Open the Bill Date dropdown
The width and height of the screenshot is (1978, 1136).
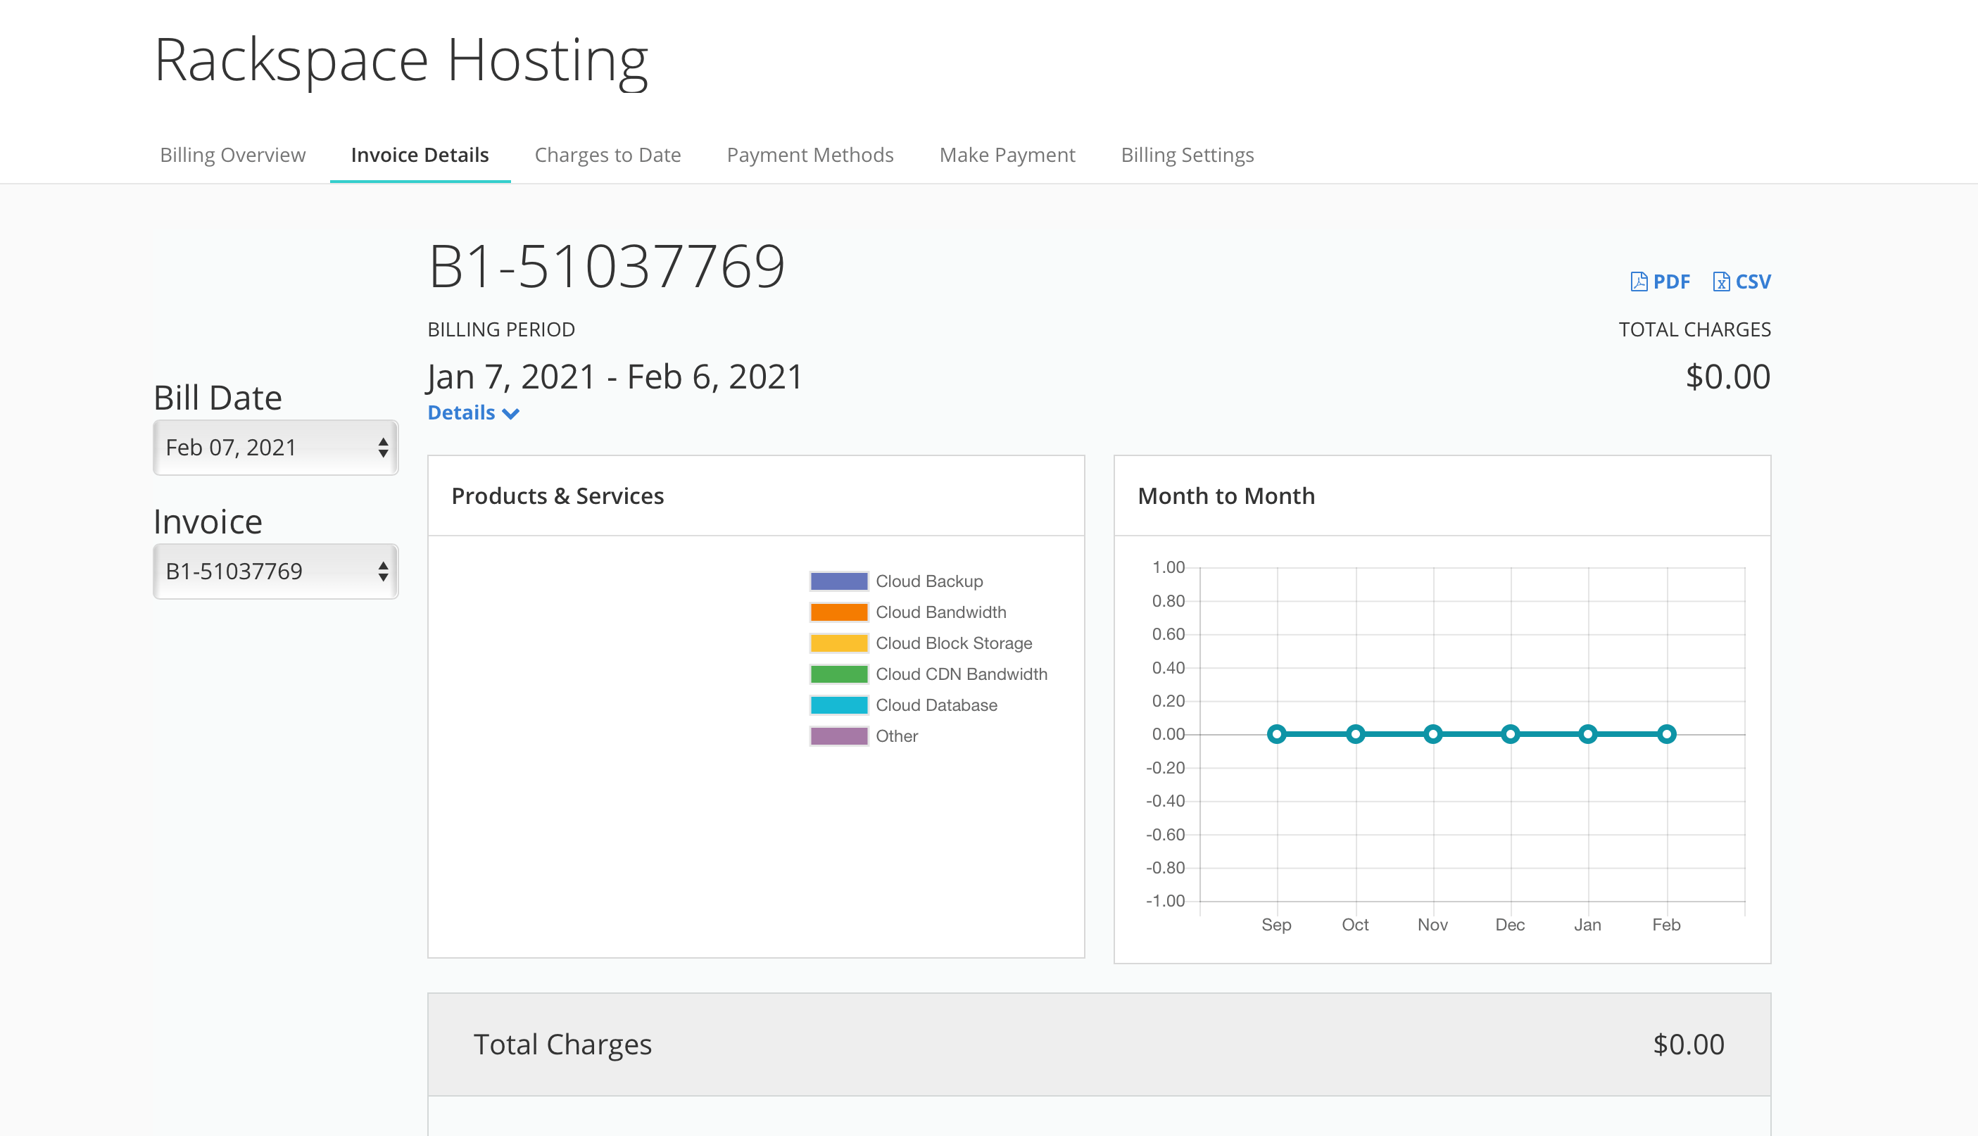click(275, 447)
